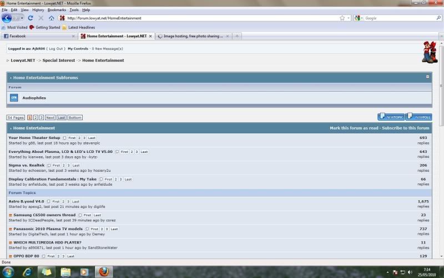444x278 pixels.
Task: Open the Bookmarks menu
Action: click(x=57, y=10)
